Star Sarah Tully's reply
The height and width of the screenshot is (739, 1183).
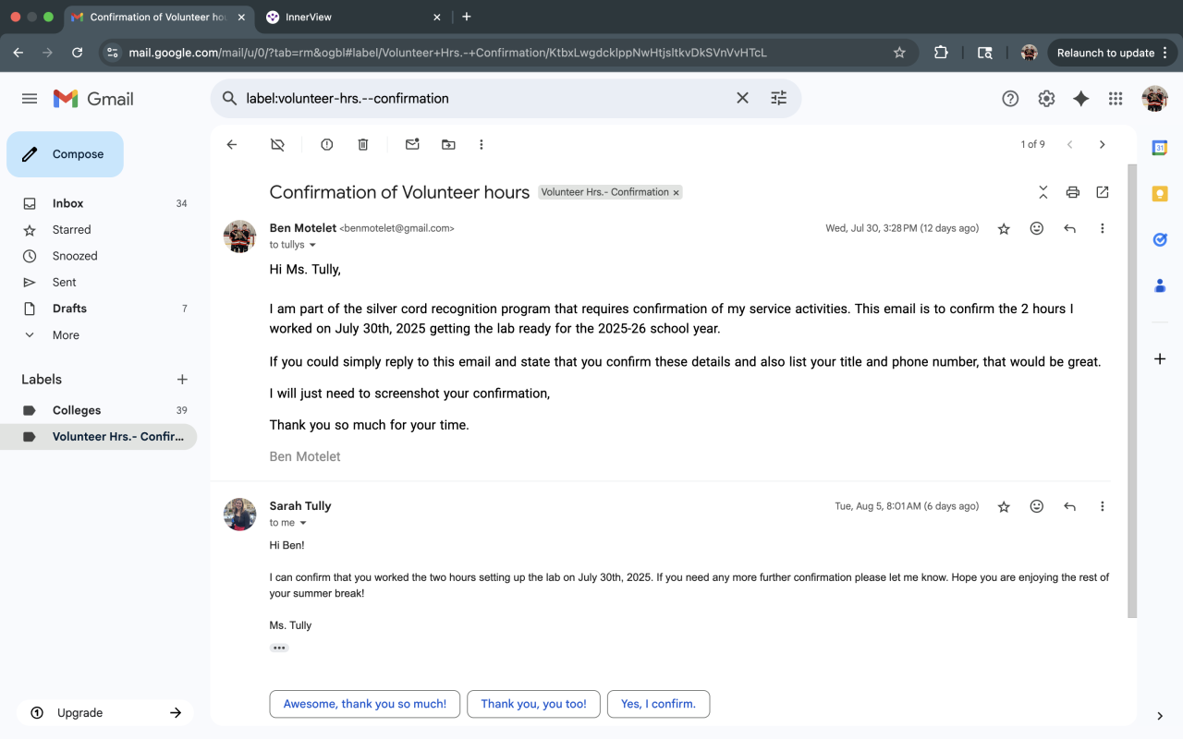[1004, 506]
